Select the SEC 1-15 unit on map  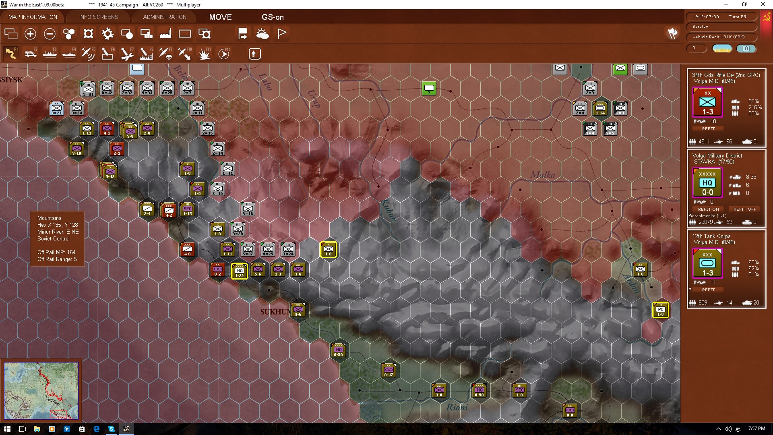[x=188, y=209]
